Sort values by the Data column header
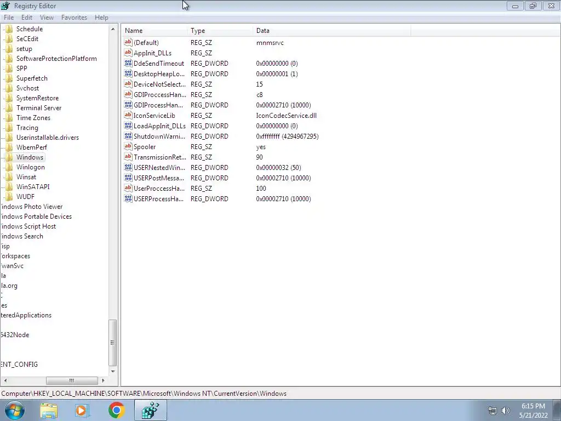The width and height of the screenshot is (561, 421). (x=331, y=31)
